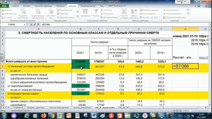Switch to the 'платежи' sheet tab
Image resolution: width=212 pixels, height=119 pixels.
click(18, 107)
